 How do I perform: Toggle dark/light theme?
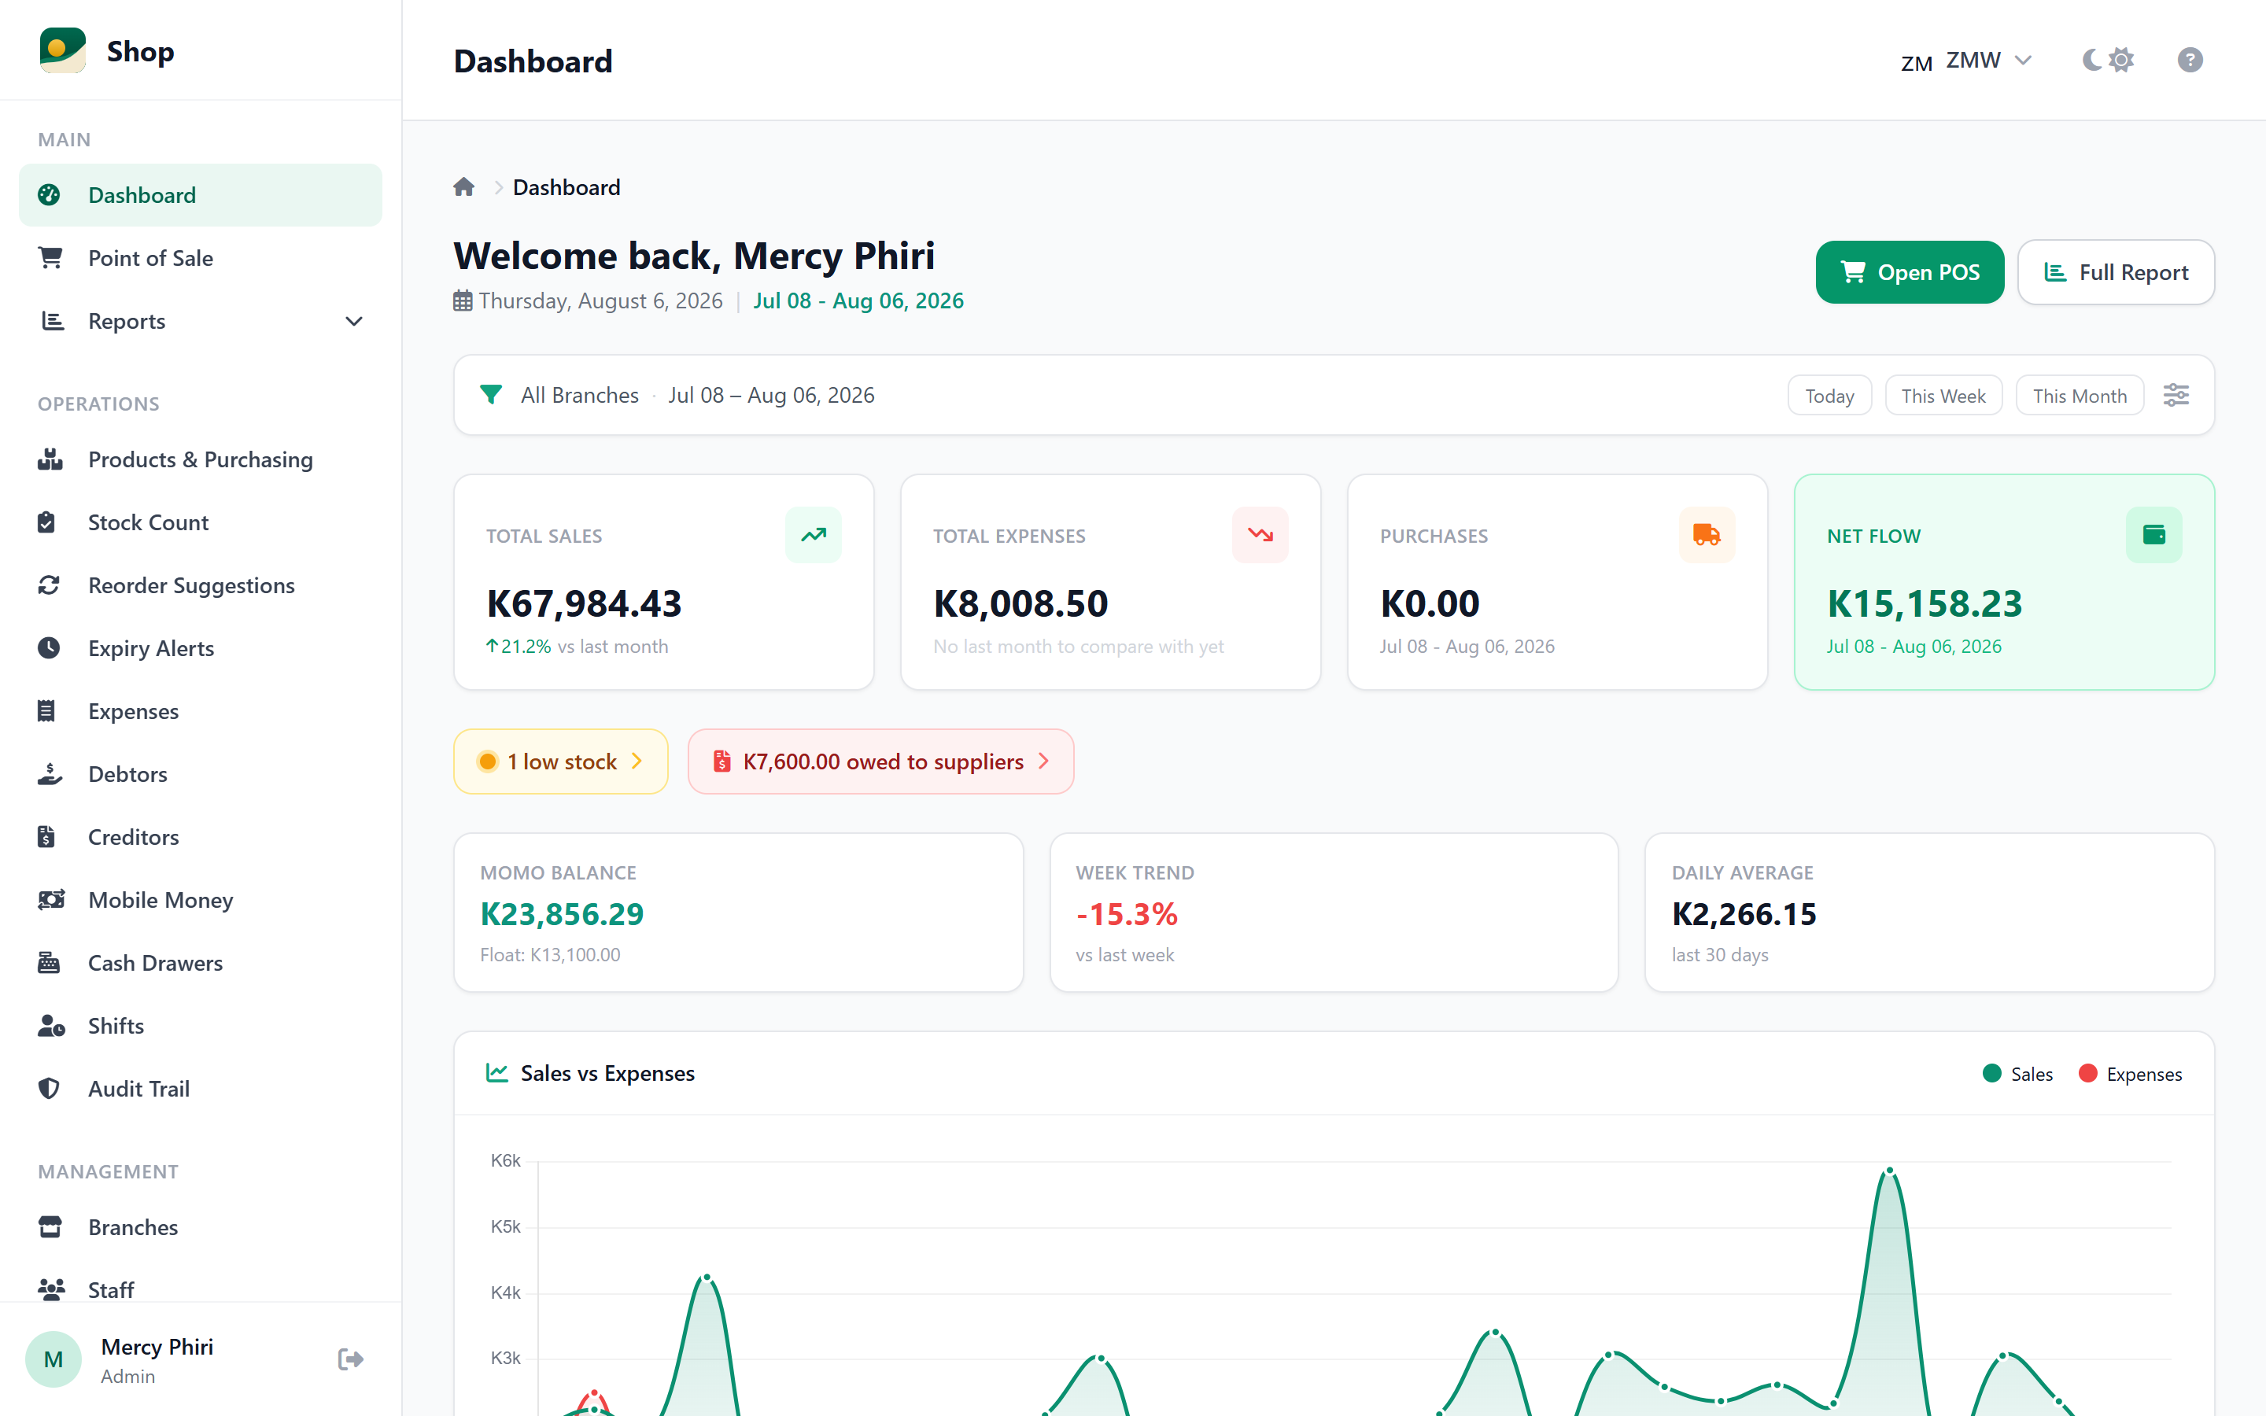coord(2108,60)
